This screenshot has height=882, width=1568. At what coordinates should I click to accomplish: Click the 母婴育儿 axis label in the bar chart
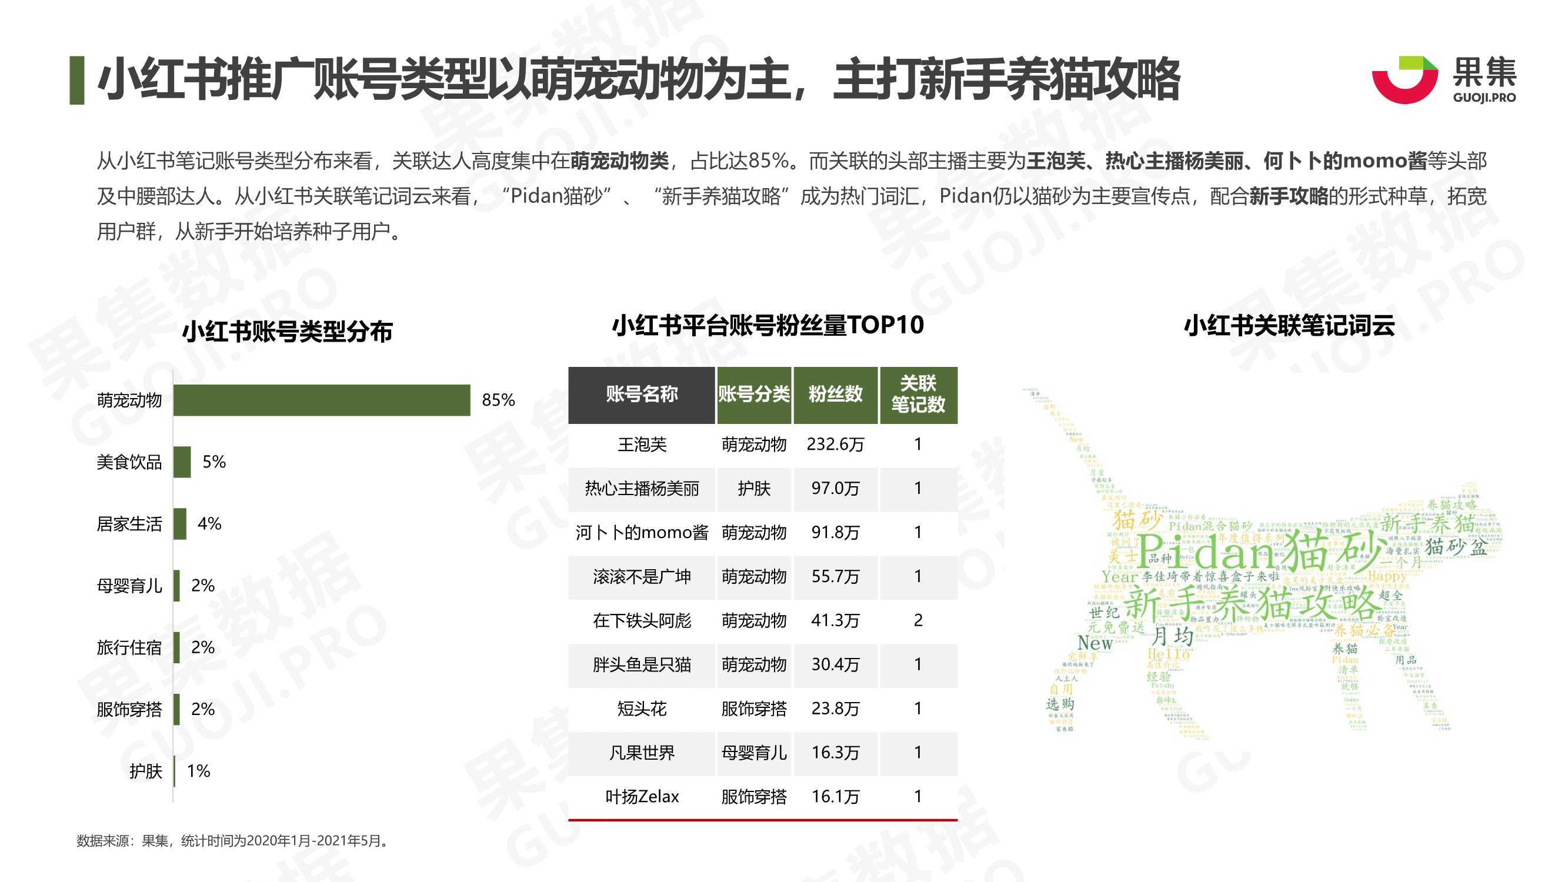coord(129,586)
